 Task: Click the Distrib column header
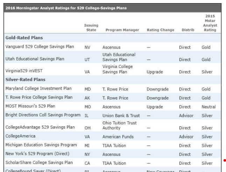click(188, 30)
